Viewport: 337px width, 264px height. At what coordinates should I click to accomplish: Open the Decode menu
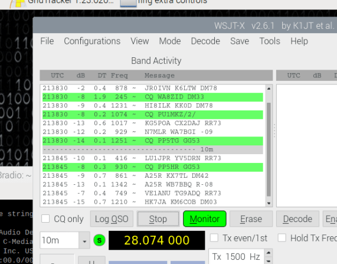click(x=205, y=41)
